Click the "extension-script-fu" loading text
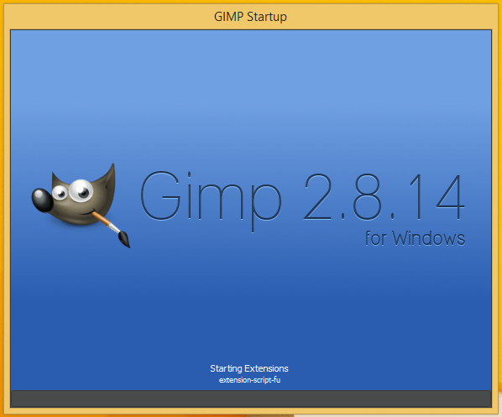Screen dimensions: 502x417 pos(249,380)
